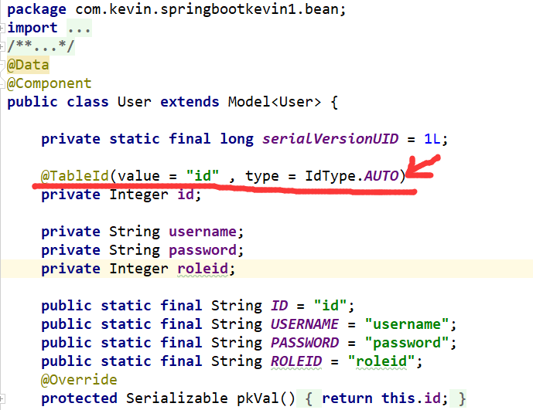533x410 pixels.
Task: Click the password field name
Action: tap(203, 250)
